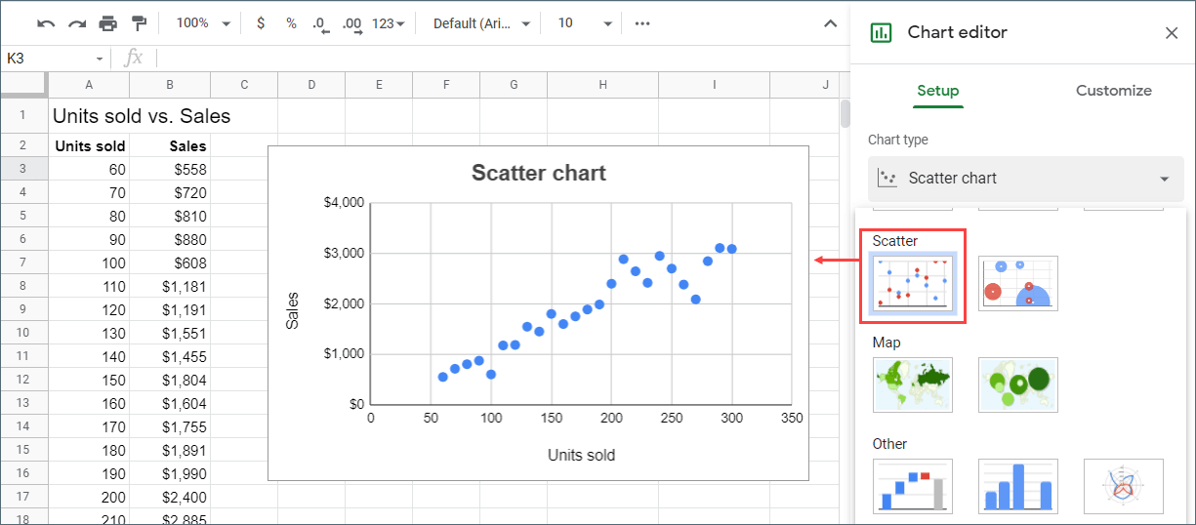Viewport: 1196px width, 525px height.
Task: Click the Undo icon in toolbar
Action: tap(46, 23)
